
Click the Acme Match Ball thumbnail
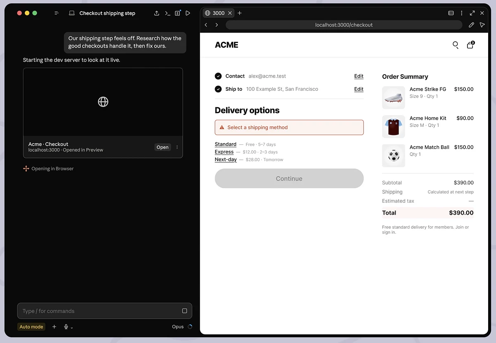(x=393, y=156)
